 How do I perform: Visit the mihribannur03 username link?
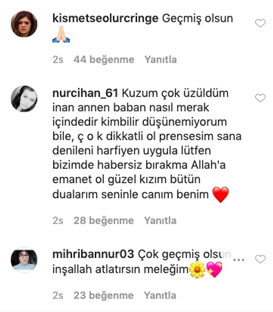[93, 254]
